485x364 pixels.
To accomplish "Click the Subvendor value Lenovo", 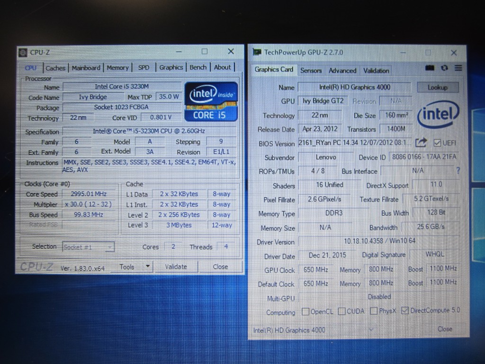I will 326,157.
